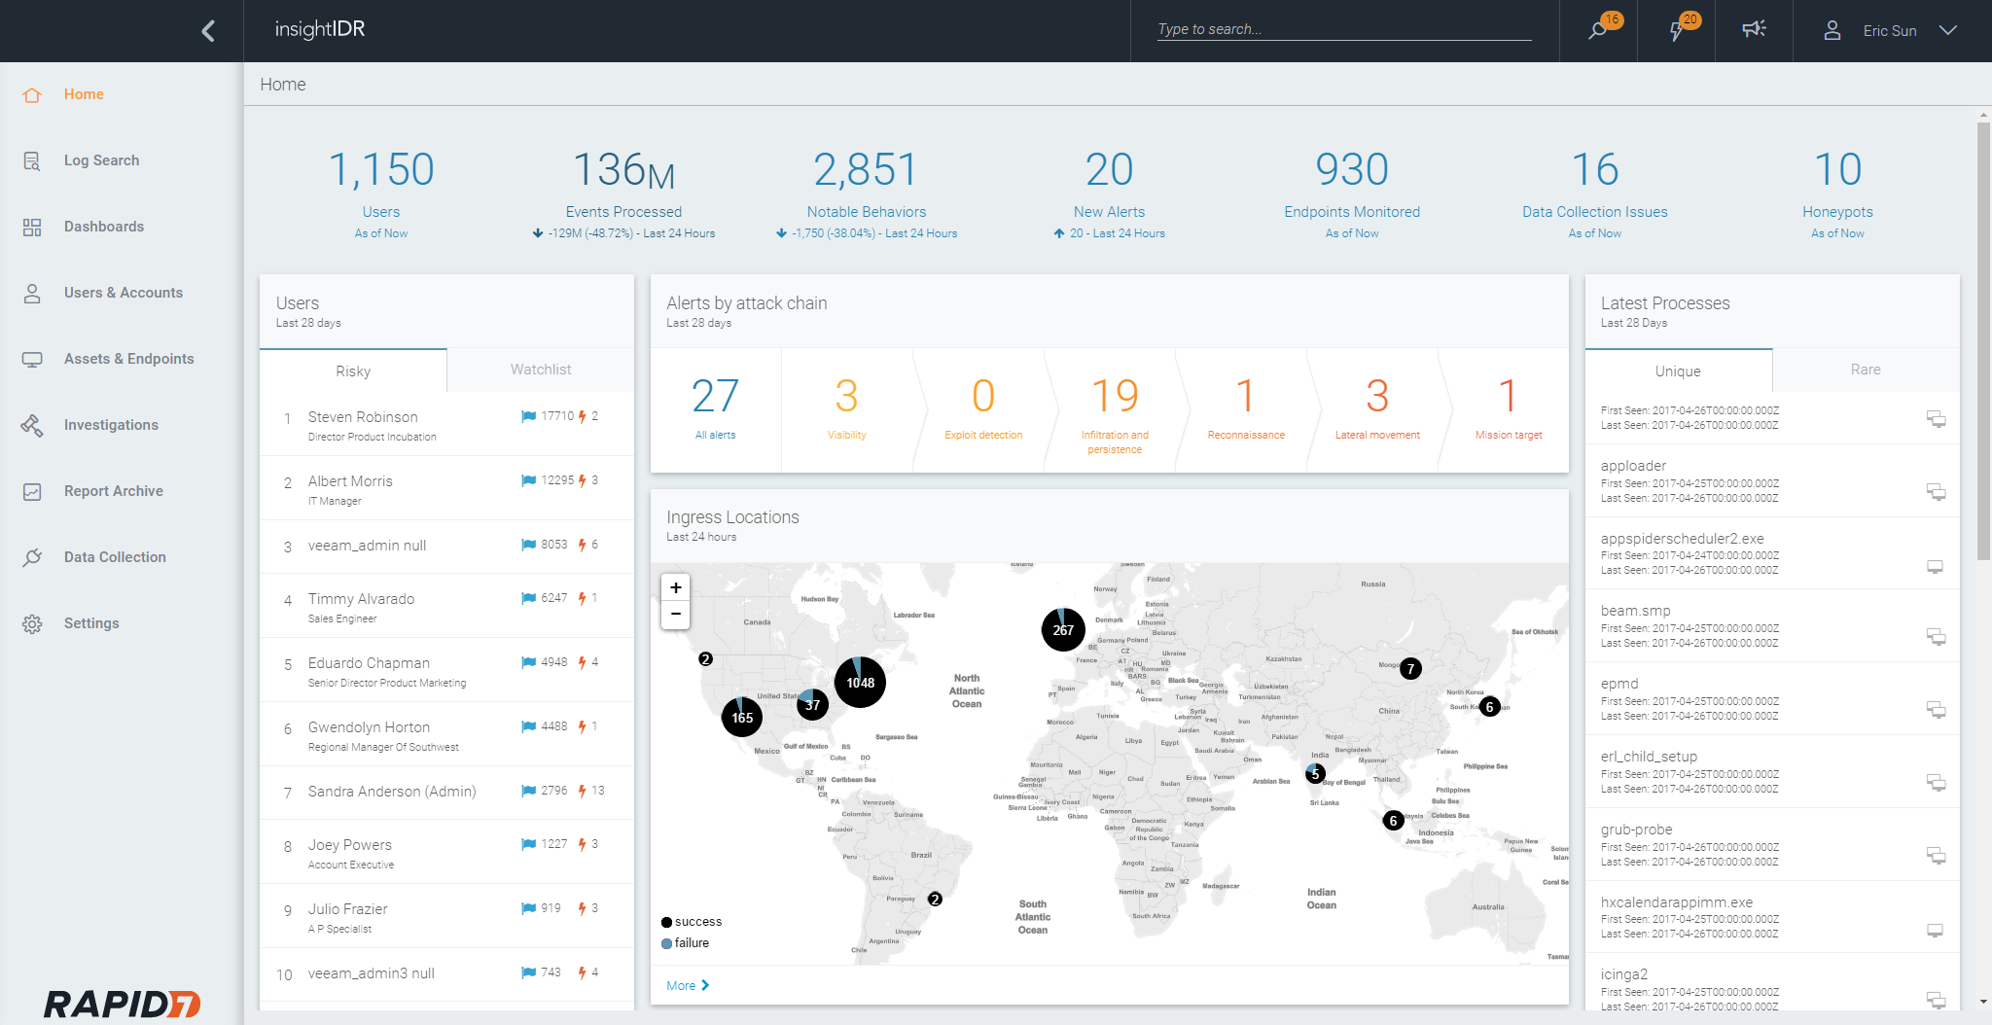Switch to the Watchlist tab

[x=541, y=370]
